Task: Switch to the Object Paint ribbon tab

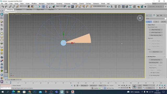Action: tap(40, 9)
